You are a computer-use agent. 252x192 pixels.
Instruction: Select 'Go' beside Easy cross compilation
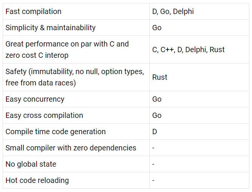pos(199,115)
